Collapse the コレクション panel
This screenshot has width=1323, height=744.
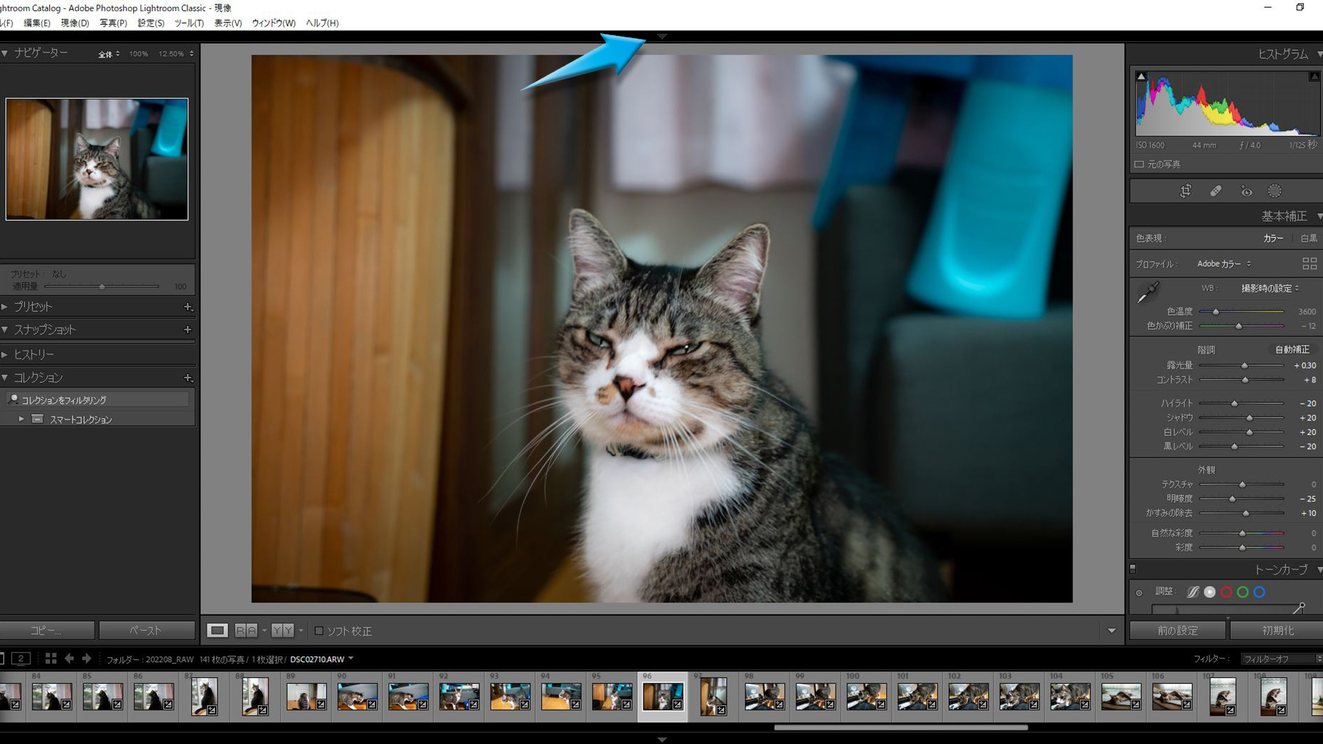click(5, 378)
